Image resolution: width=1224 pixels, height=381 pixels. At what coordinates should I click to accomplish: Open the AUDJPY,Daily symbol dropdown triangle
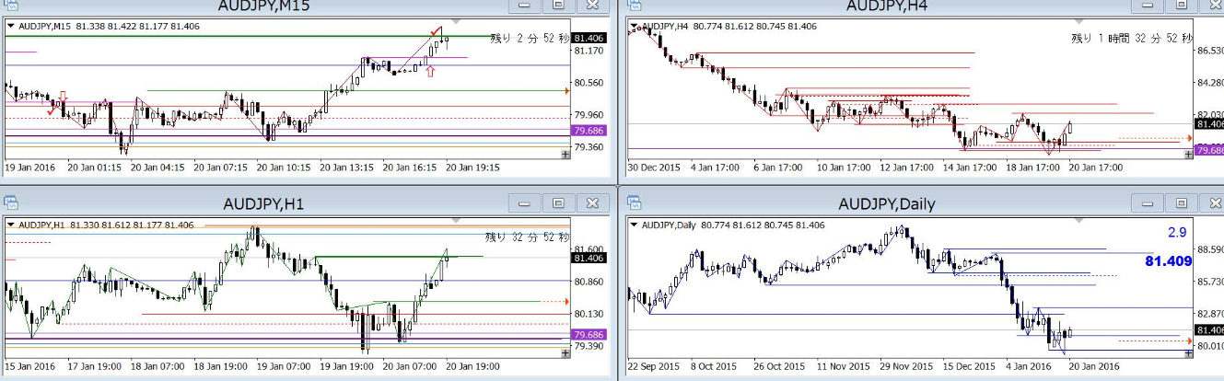click(634, 225)
